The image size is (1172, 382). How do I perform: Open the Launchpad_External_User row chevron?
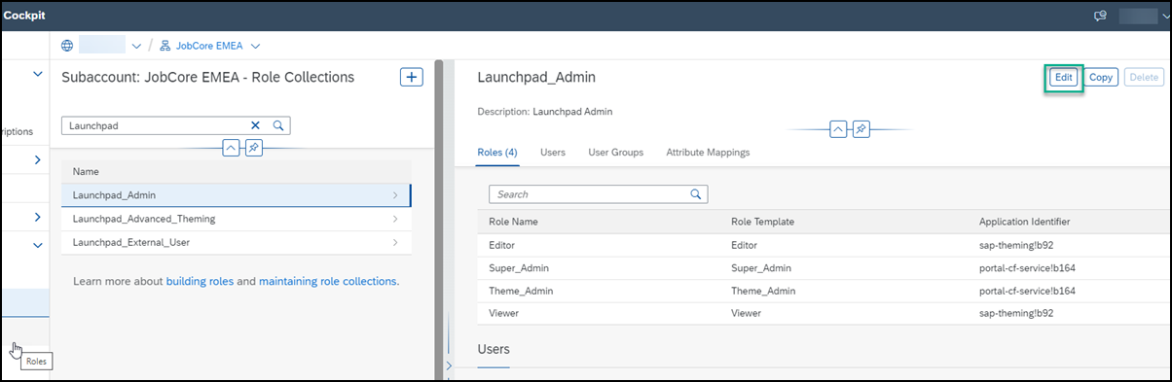395,242
